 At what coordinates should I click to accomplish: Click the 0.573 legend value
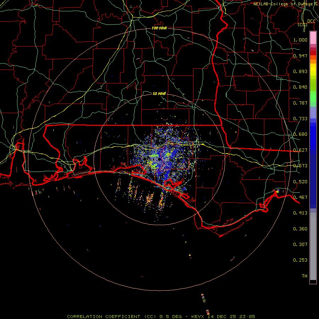[300, 166]
